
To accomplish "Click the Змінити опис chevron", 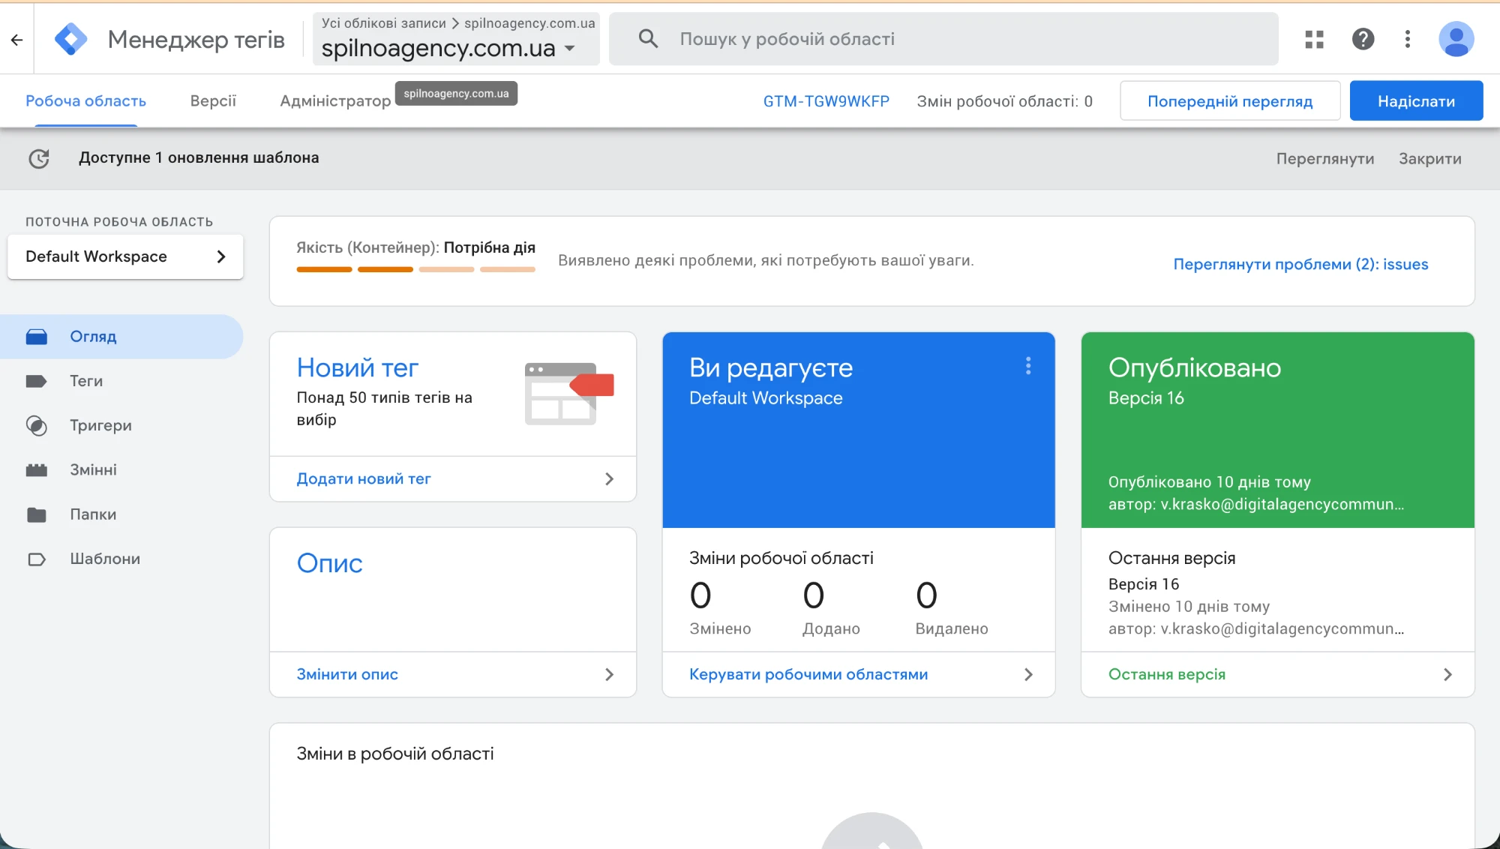I will [609, 674].
